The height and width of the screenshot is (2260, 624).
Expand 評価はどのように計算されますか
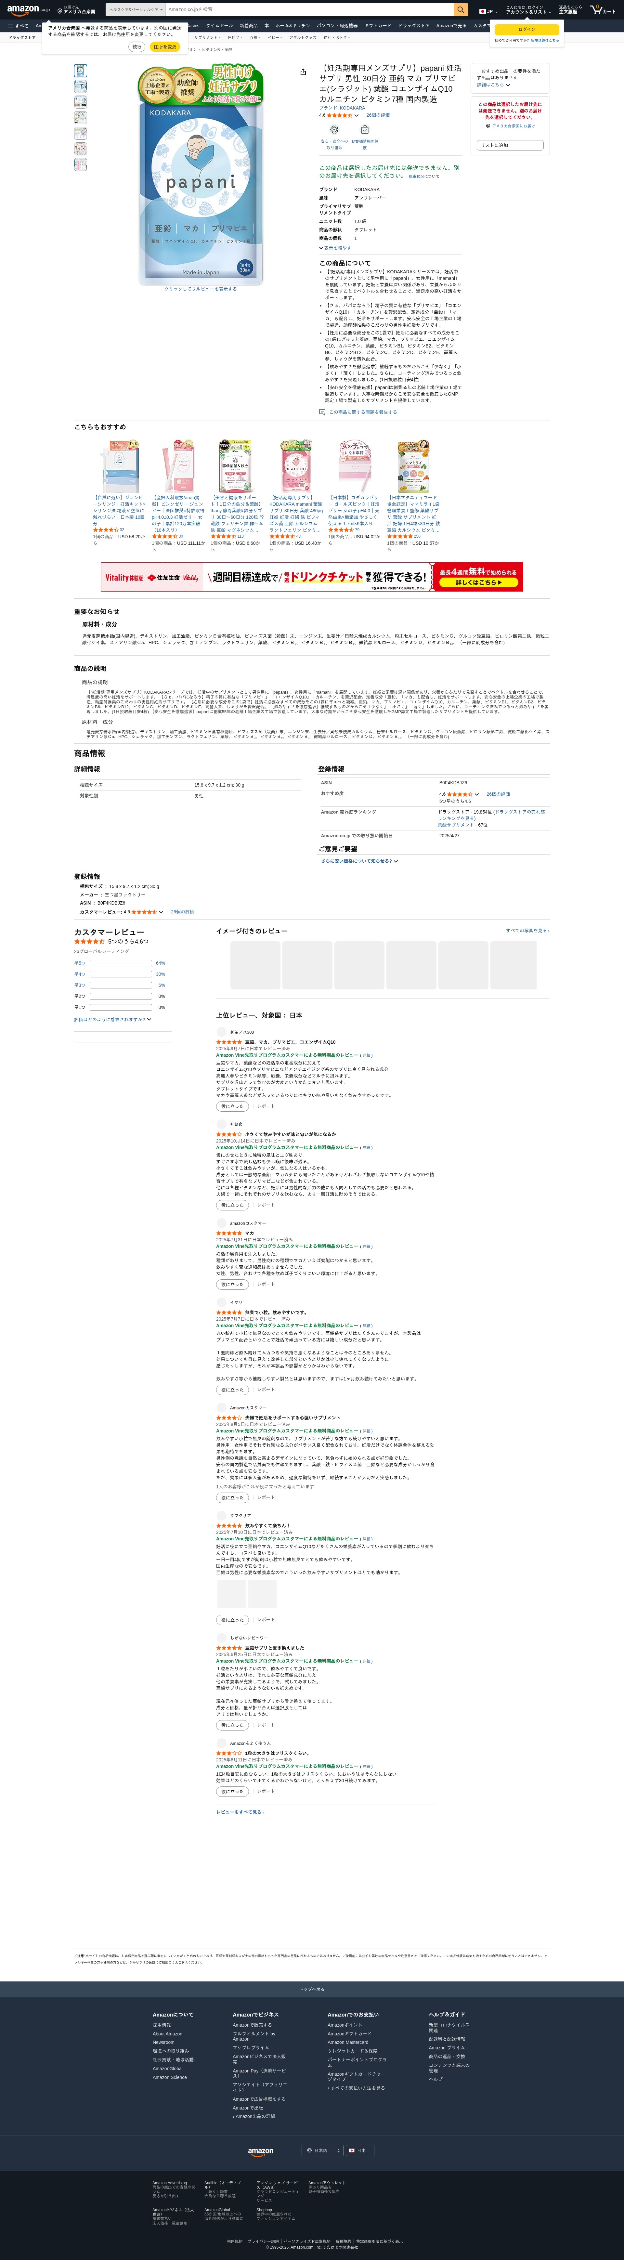[112, 1019]
